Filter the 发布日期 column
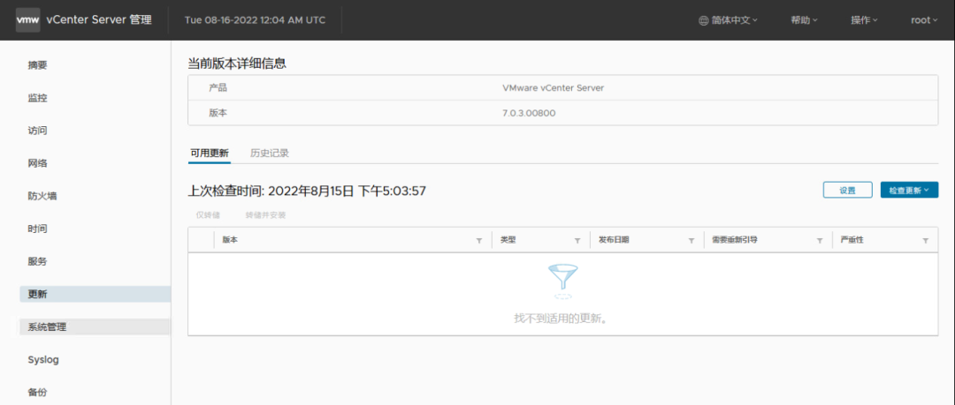 tap(691, 241)
